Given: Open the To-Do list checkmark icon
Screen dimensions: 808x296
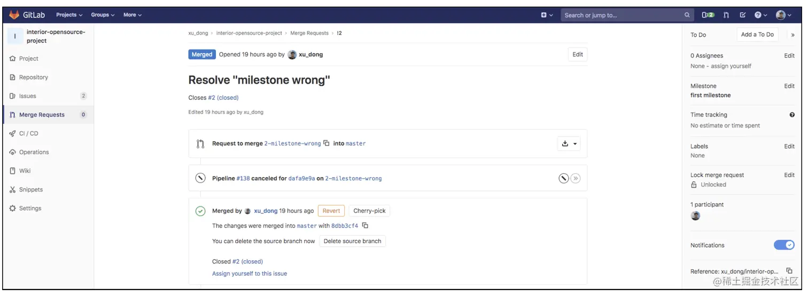Looking at the screenshot, I should [742, 15].
